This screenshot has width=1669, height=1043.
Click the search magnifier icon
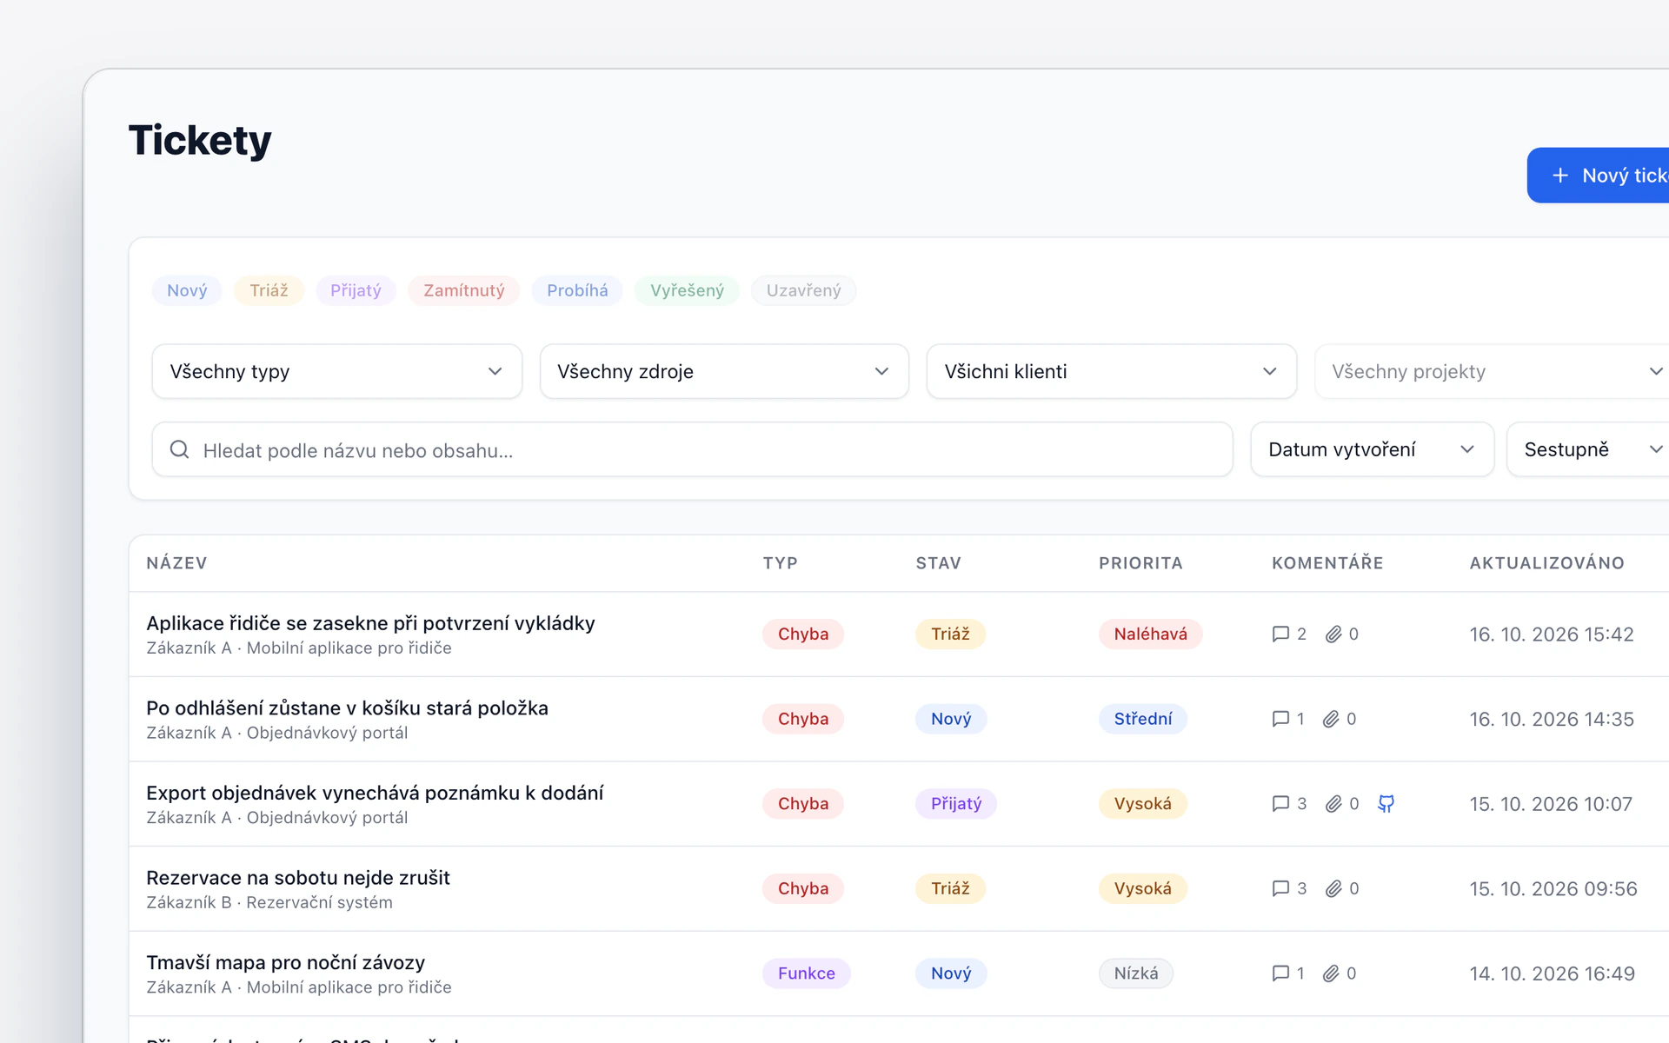click(179, 449)
